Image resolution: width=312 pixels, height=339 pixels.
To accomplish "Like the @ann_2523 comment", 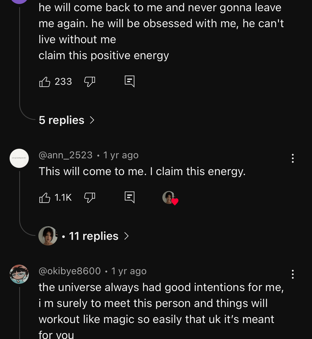I will [45, 198].
